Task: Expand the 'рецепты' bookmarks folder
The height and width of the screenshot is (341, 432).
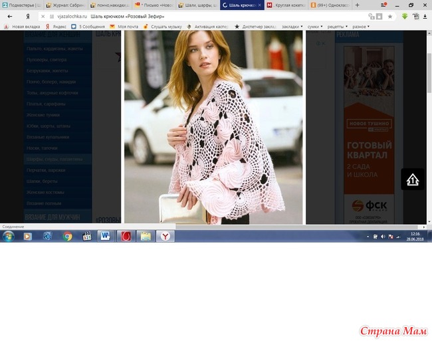Action: 336,27
